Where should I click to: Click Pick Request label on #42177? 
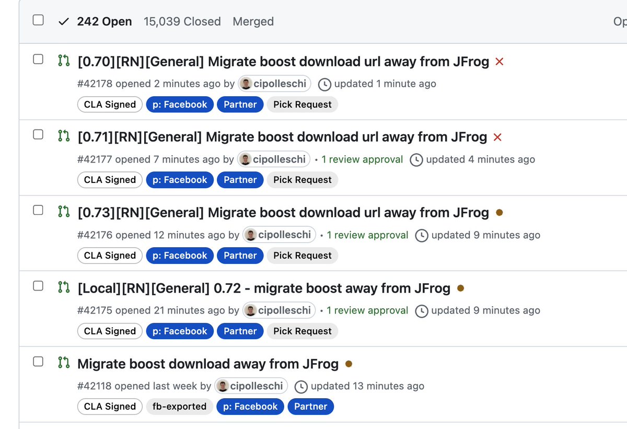point(303,180)
